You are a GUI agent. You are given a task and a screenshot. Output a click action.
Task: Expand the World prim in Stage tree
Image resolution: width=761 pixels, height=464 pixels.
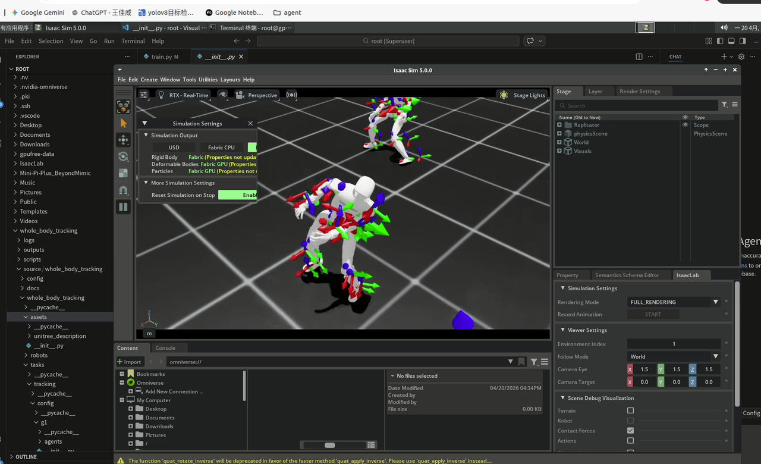pos(559,142)
